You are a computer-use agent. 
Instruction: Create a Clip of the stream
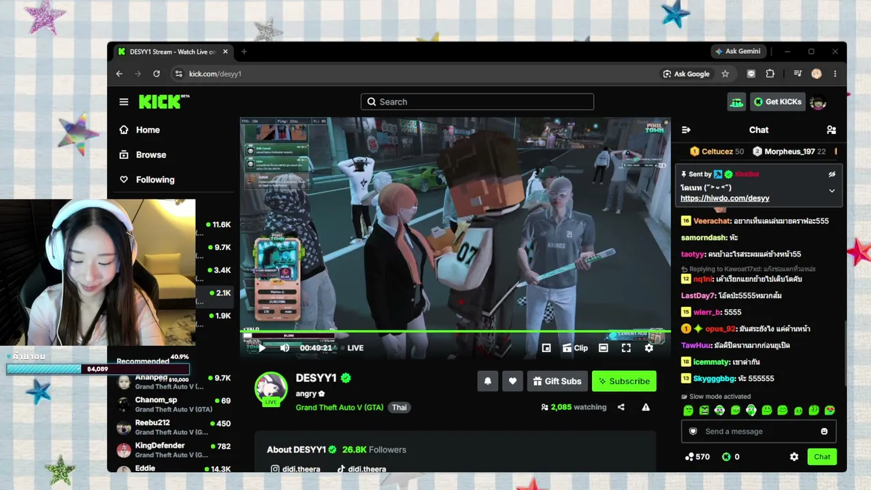(x=575, y=348)
